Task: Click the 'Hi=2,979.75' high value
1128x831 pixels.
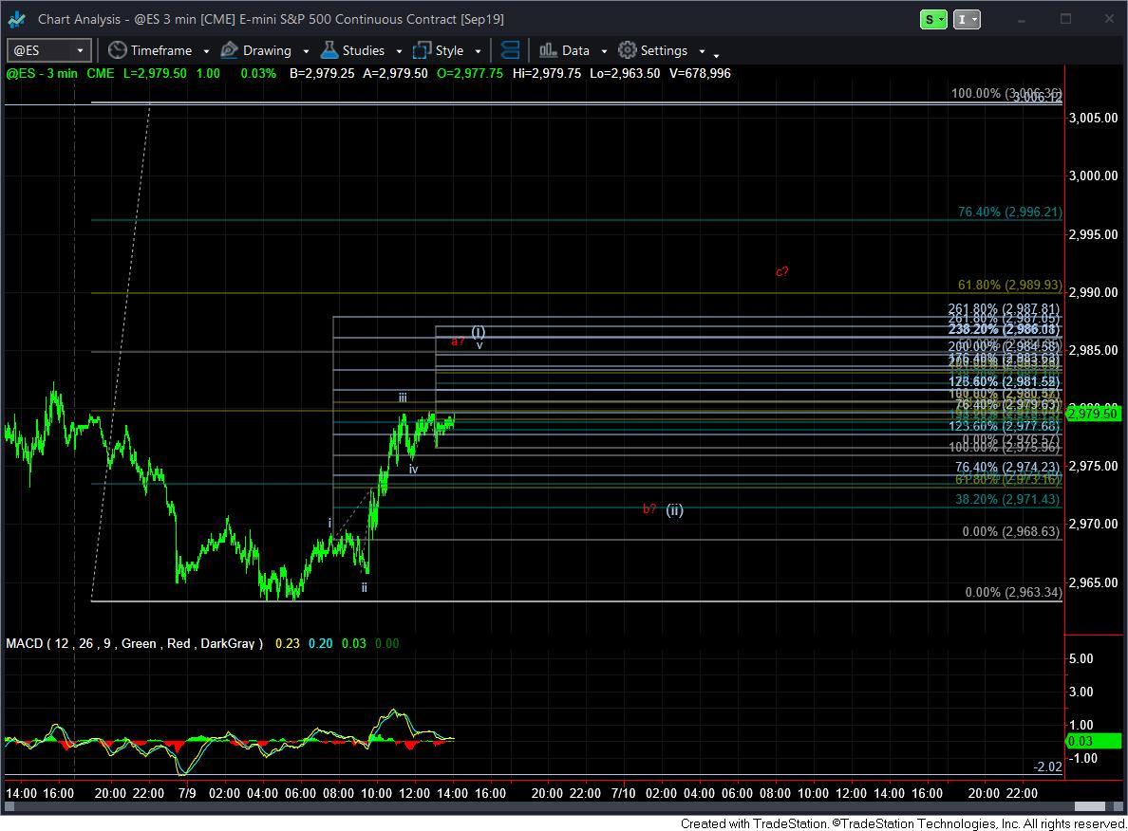Action: [x=547, y=73]
